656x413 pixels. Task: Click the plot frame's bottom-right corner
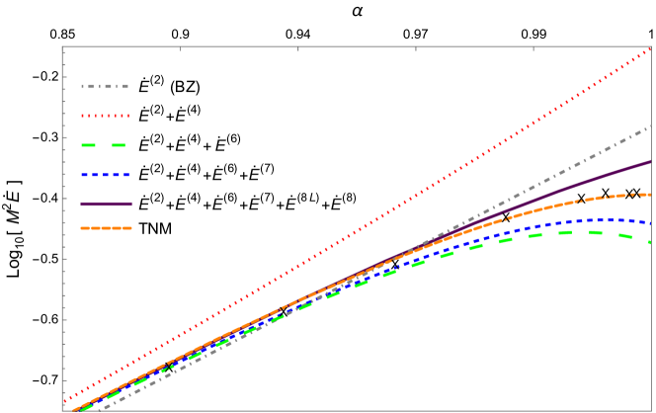pos(651,410)
